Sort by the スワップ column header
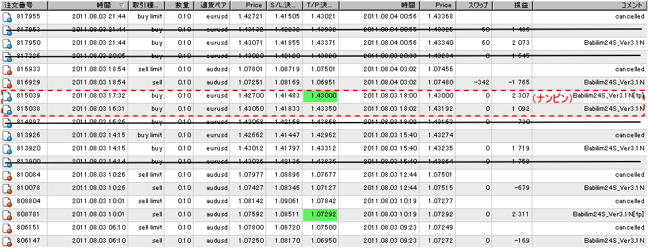Image resolution: width=648 pixels, height=248 pixels. point(474,5)
